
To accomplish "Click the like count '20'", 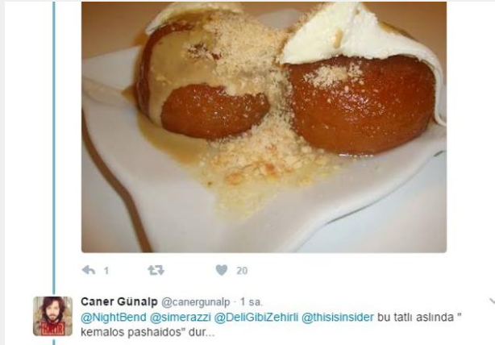I will click(242, 271).
